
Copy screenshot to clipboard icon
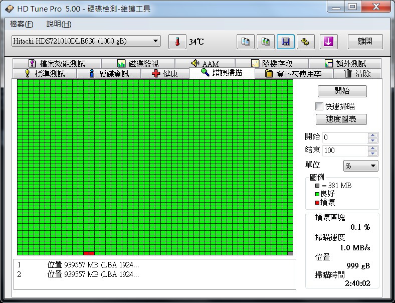pyautogui.click(x=266, y=42)
